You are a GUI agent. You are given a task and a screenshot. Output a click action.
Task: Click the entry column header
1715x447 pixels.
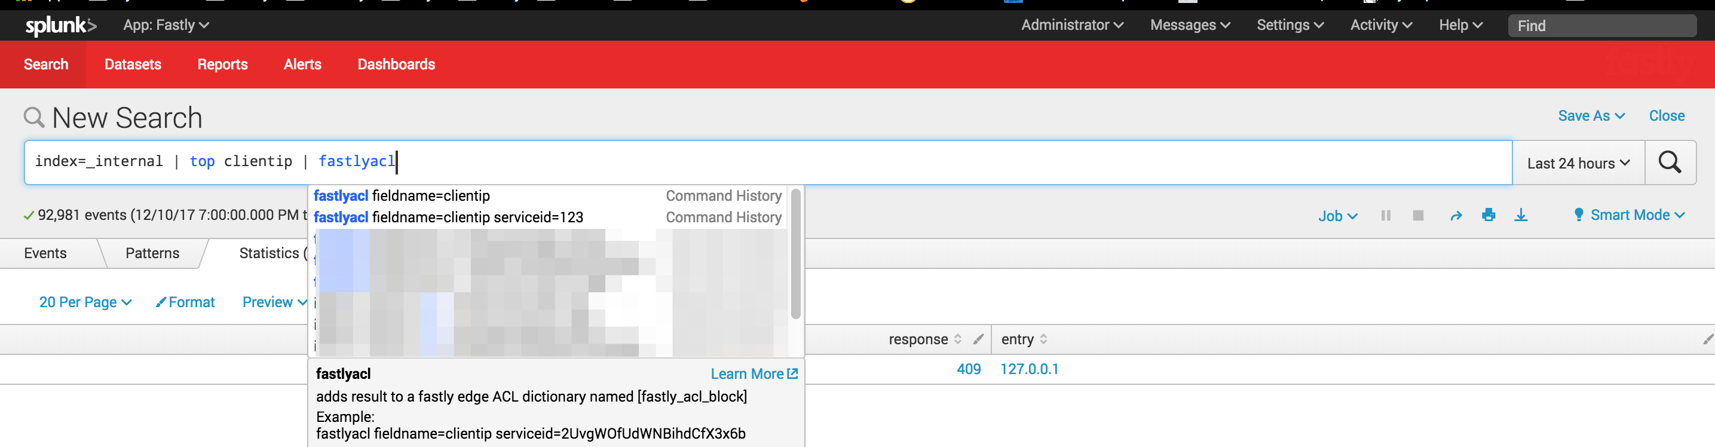click(x=1017, y=339)
